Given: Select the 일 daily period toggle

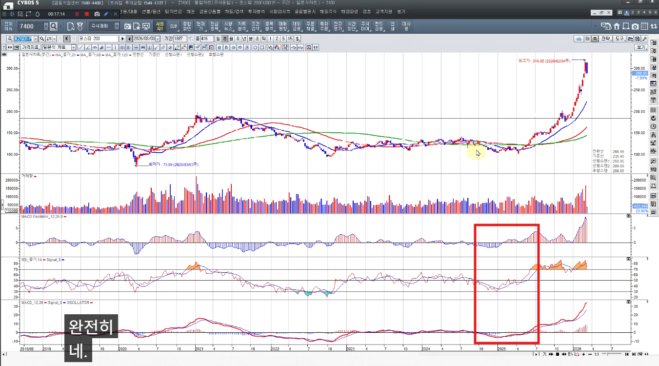Looking at the screenshot, I should (x=219, y=39).
